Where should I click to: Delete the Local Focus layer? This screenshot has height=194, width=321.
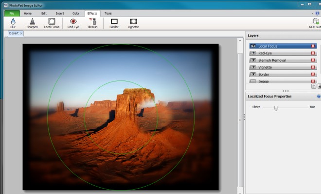[313, 46]
